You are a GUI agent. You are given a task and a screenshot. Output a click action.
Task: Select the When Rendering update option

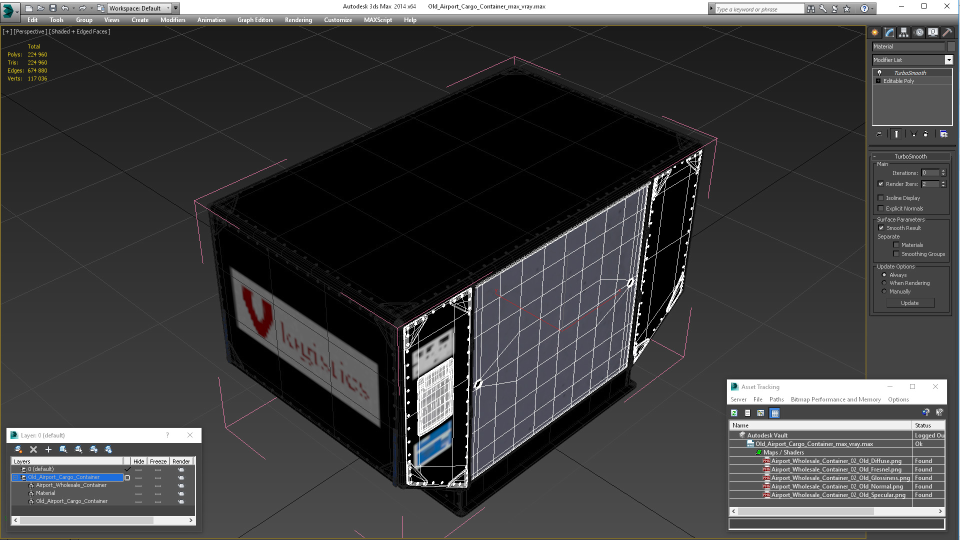coord(884,283)
